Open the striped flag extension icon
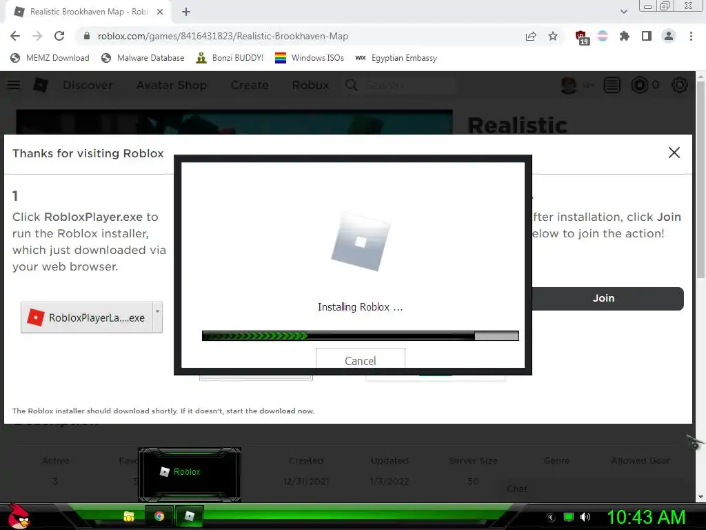706x530 pixels. (x=603, y=36)
